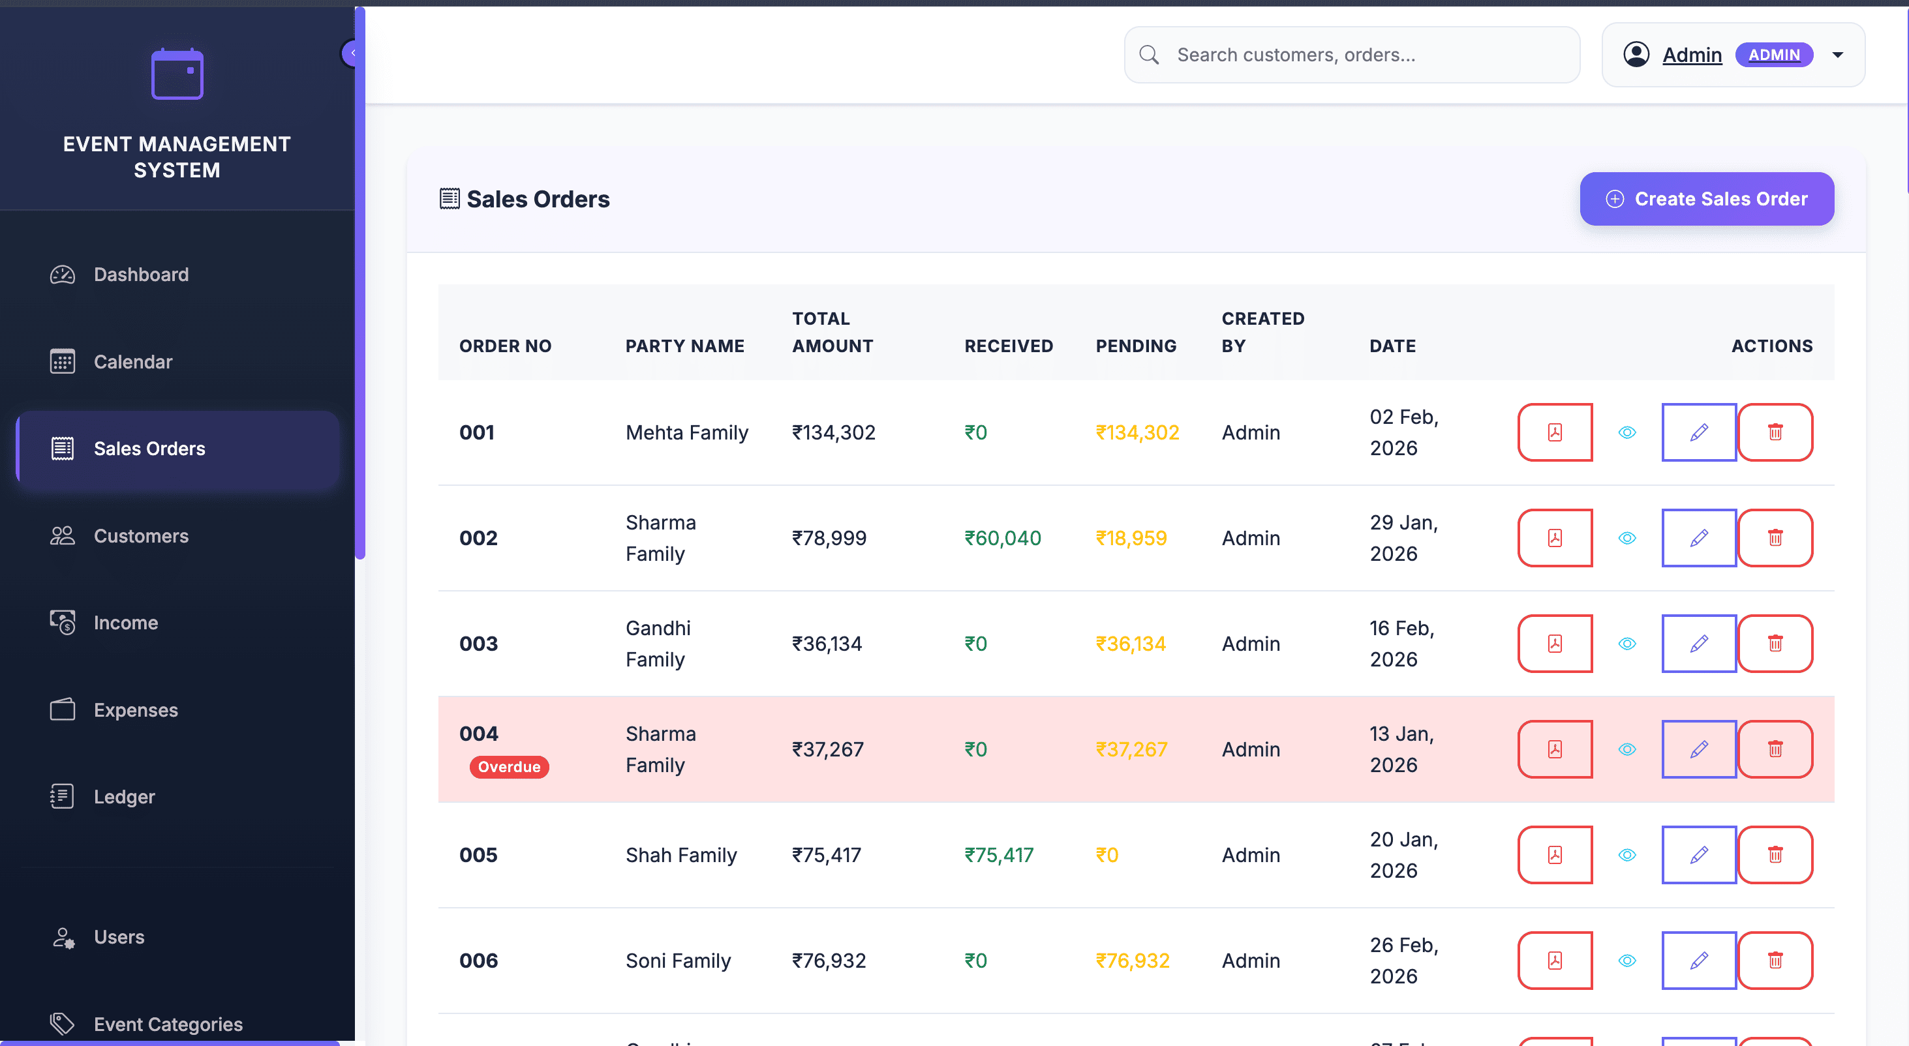Click pencil icon for order 005
Viewport: 1909px width, 1046px height.
click(1698, 855)
